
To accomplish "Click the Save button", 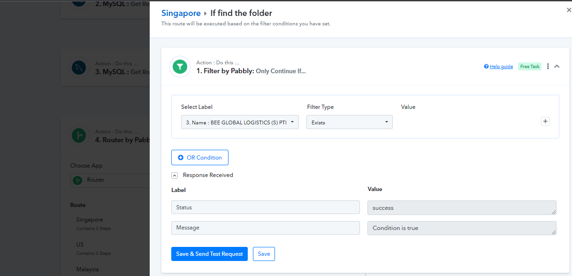I will [x=264, y=254].
